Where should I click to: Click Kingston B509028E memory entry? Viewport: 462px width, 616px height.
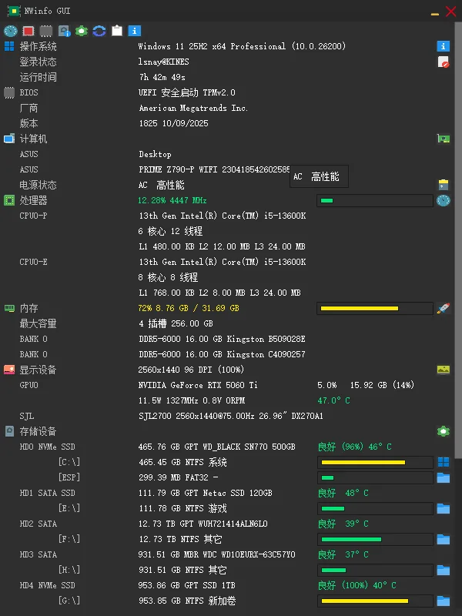point(222,339)
